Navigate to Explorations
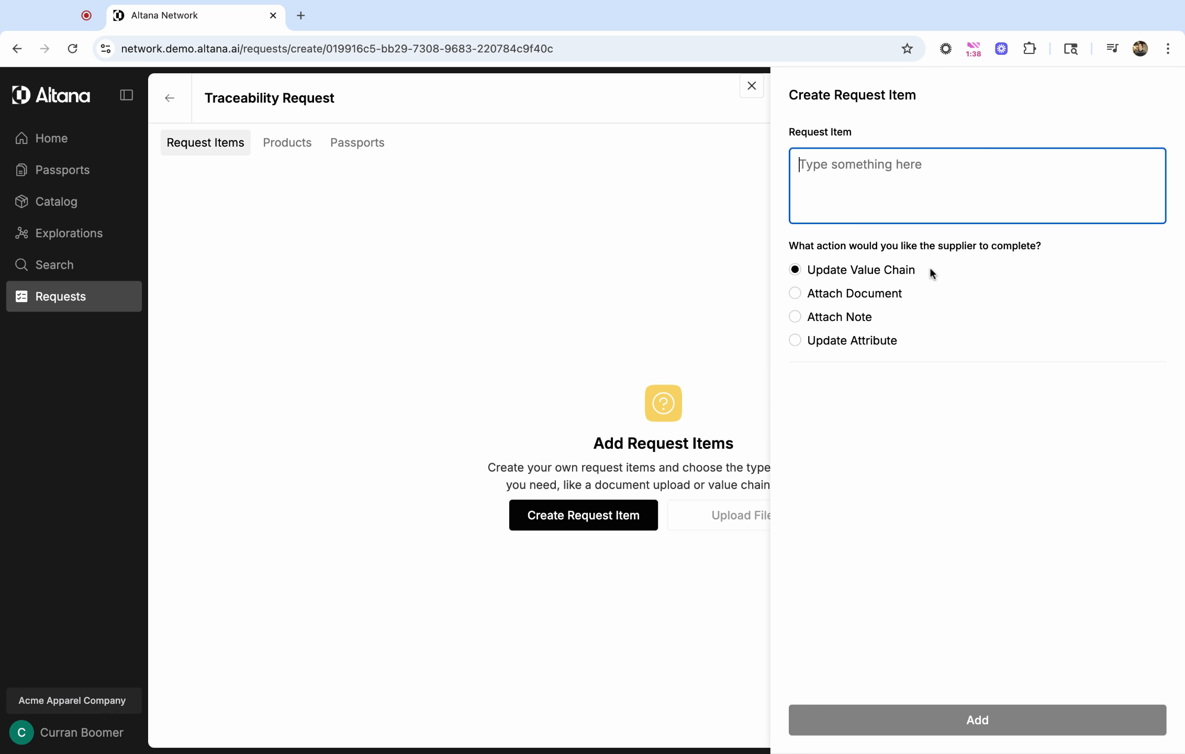The height and width of the screenshot is (754, 1185). click(x=69, y=234)
